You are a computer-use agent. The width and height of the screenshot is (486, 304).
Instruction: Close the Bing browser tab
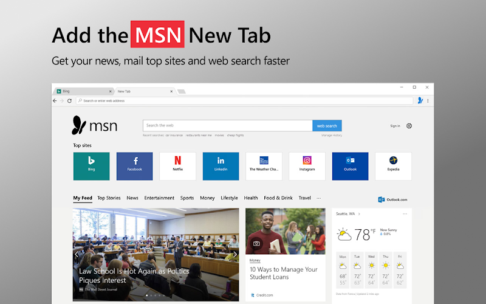(110, 92)
